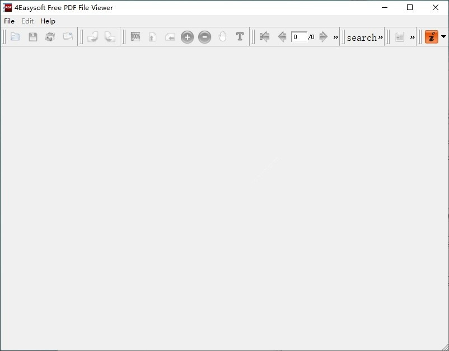This screenshot has width=449, height=351.
Task: Click the Save document icon
Action: tap(32, 36)
